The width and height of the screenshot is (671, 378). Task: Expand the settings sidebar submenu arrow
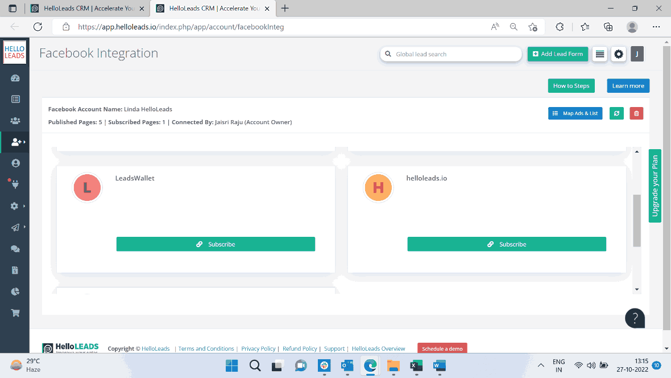24,206
